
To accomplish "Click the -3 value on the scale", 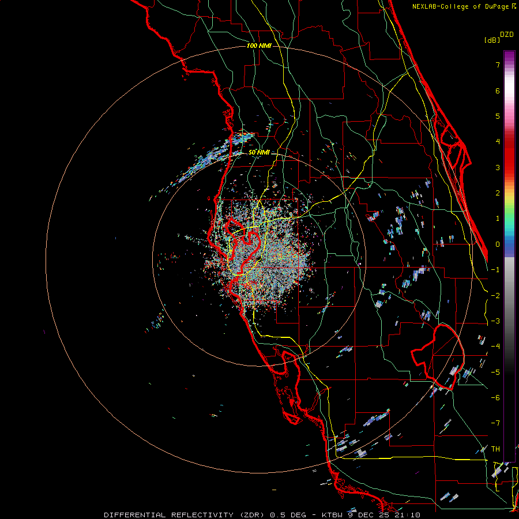I will [495, 321].
